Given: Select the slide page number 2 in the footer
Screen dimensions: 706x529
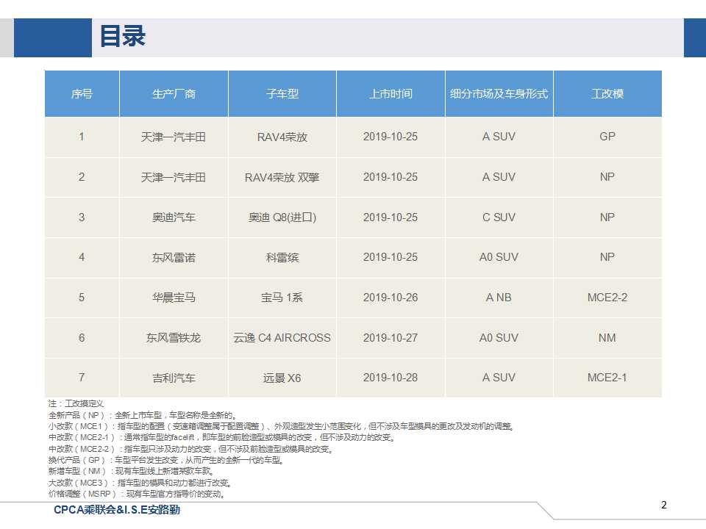Looking at the screenshot, I should point(663,505).
